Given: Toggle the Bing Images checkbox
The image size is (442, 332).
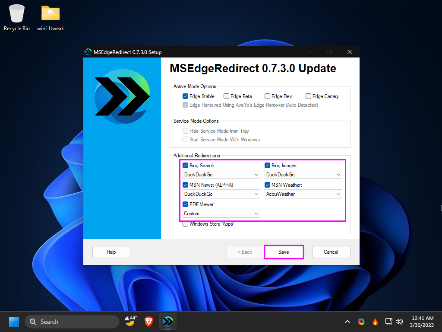Looking at the screenshot, I should [267, 166].
